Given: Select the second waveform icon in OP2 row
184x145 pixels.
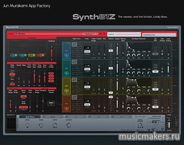Looking at the screenshot, I should pyautogui.click(x=80, y=62).
